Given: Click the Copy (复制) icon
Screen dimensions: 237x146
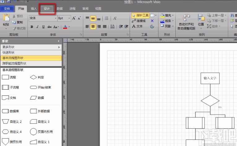Looking at the screenshot, I should (x=14, y=22).
